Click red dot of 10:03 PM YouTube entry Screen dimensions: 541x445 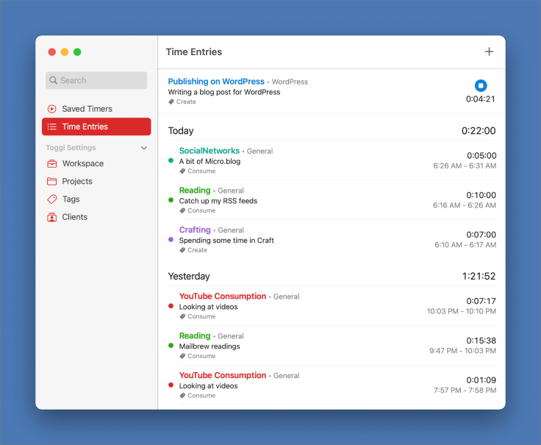click(171, 306)
